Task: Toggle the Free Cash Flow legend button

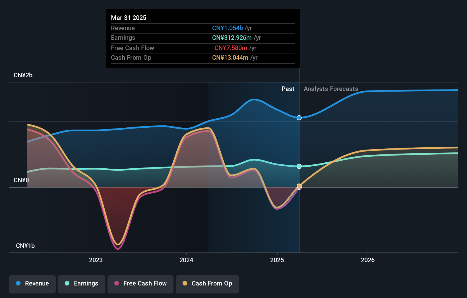Action: point(140,284)
